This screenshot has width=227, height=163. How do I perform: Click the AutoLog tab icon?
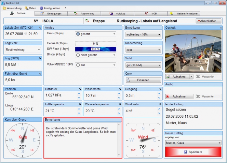[111, 13]
